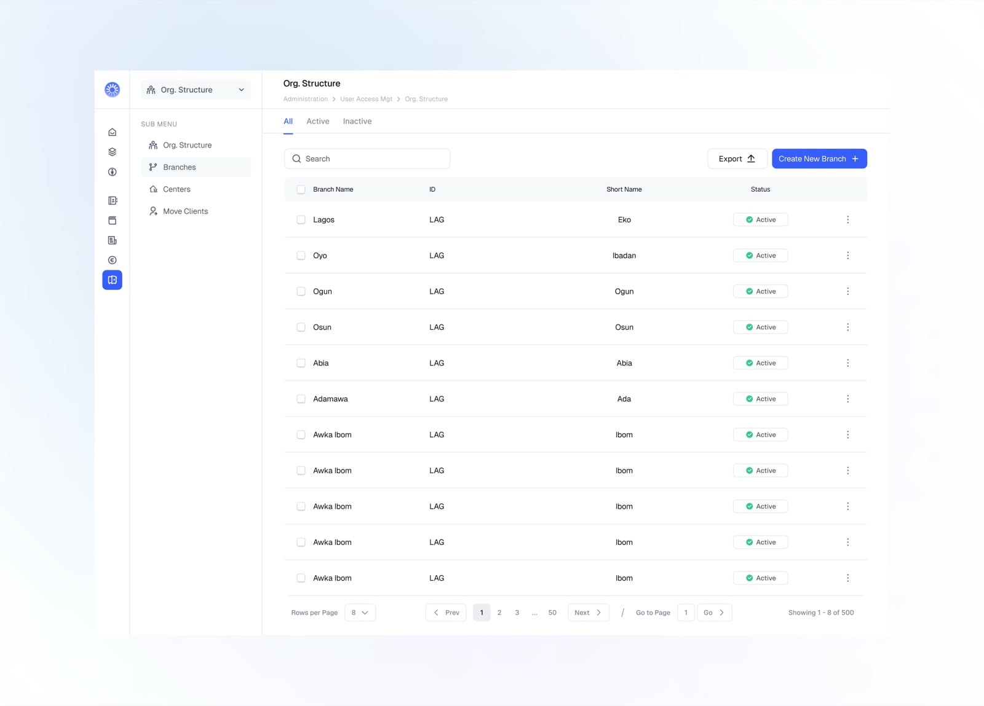Open the Rows per Page dropdown
984x706 pixels.
click(360, 613)
